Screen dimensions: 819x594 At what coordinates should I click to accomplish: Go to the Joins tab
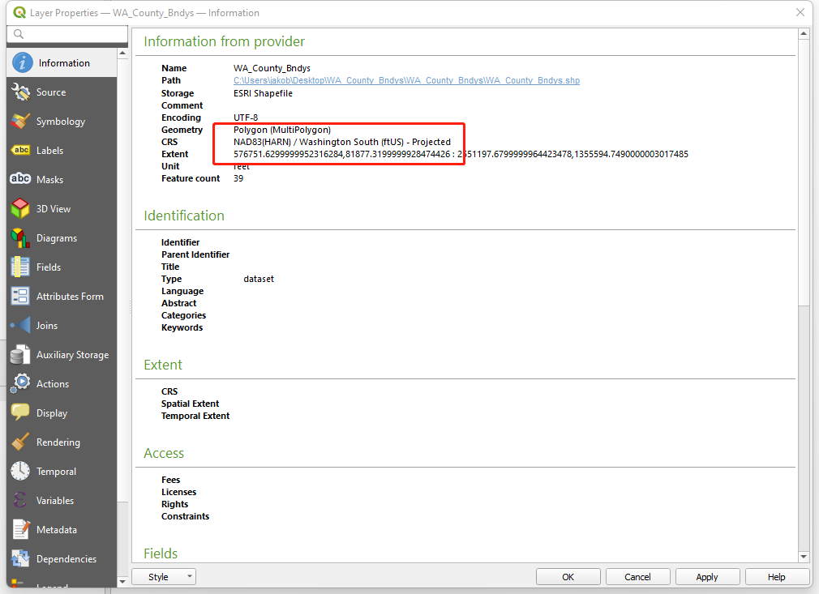coord(46,326)
